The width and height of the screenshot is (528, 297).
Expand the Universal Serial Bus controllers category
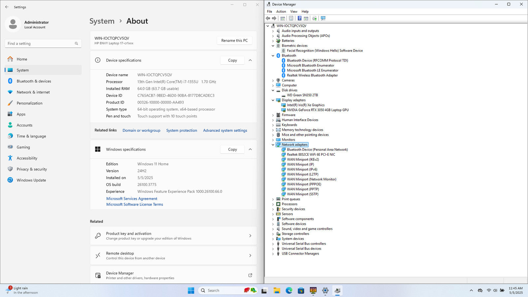coord(273,244)
